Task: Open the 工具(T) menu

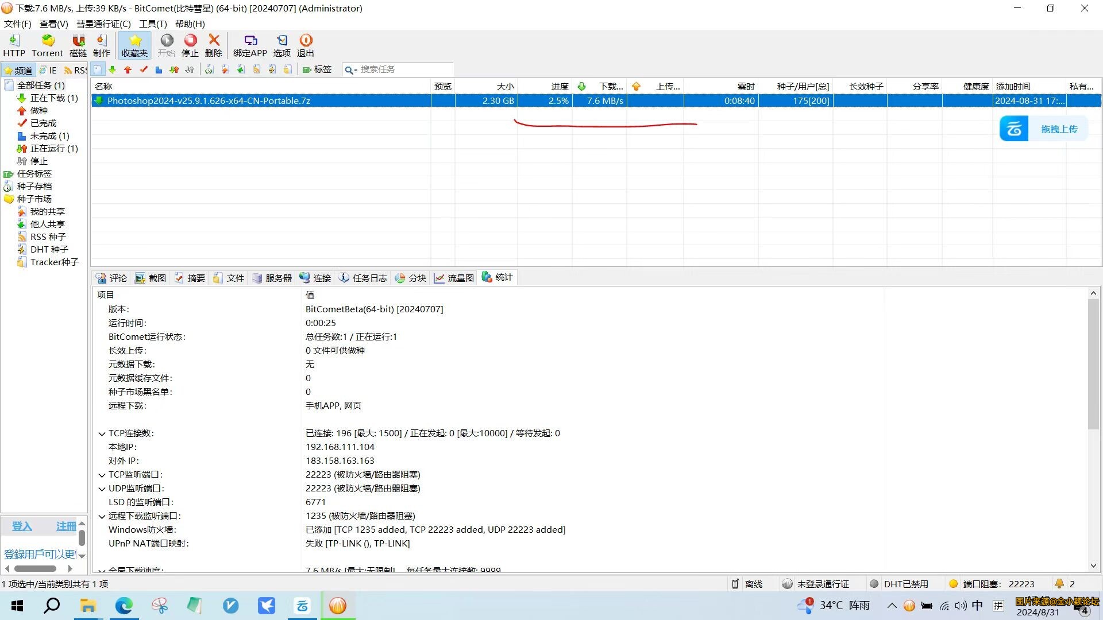Action: point(153,24)
